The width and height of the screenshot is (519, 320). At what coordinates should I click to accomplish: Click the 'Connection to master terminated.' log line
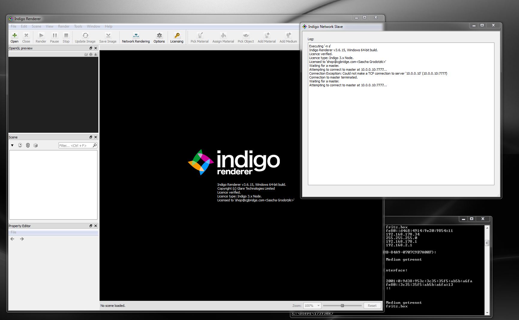(333, 77)
